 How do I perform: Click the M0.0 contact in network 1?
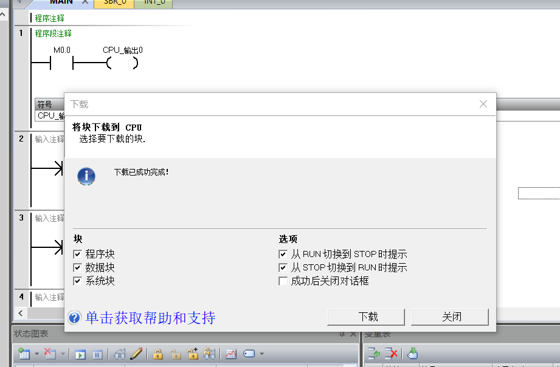point(61,61)
